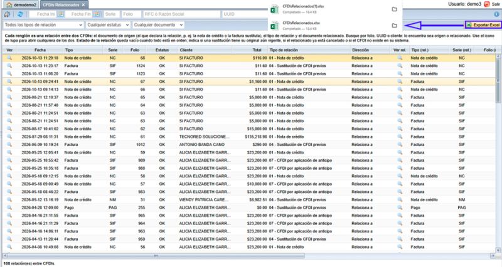Expand the Cualquier documento dropdown
Image resolution: width=502 pixels, height=267 pixels.
coord(158,24)
